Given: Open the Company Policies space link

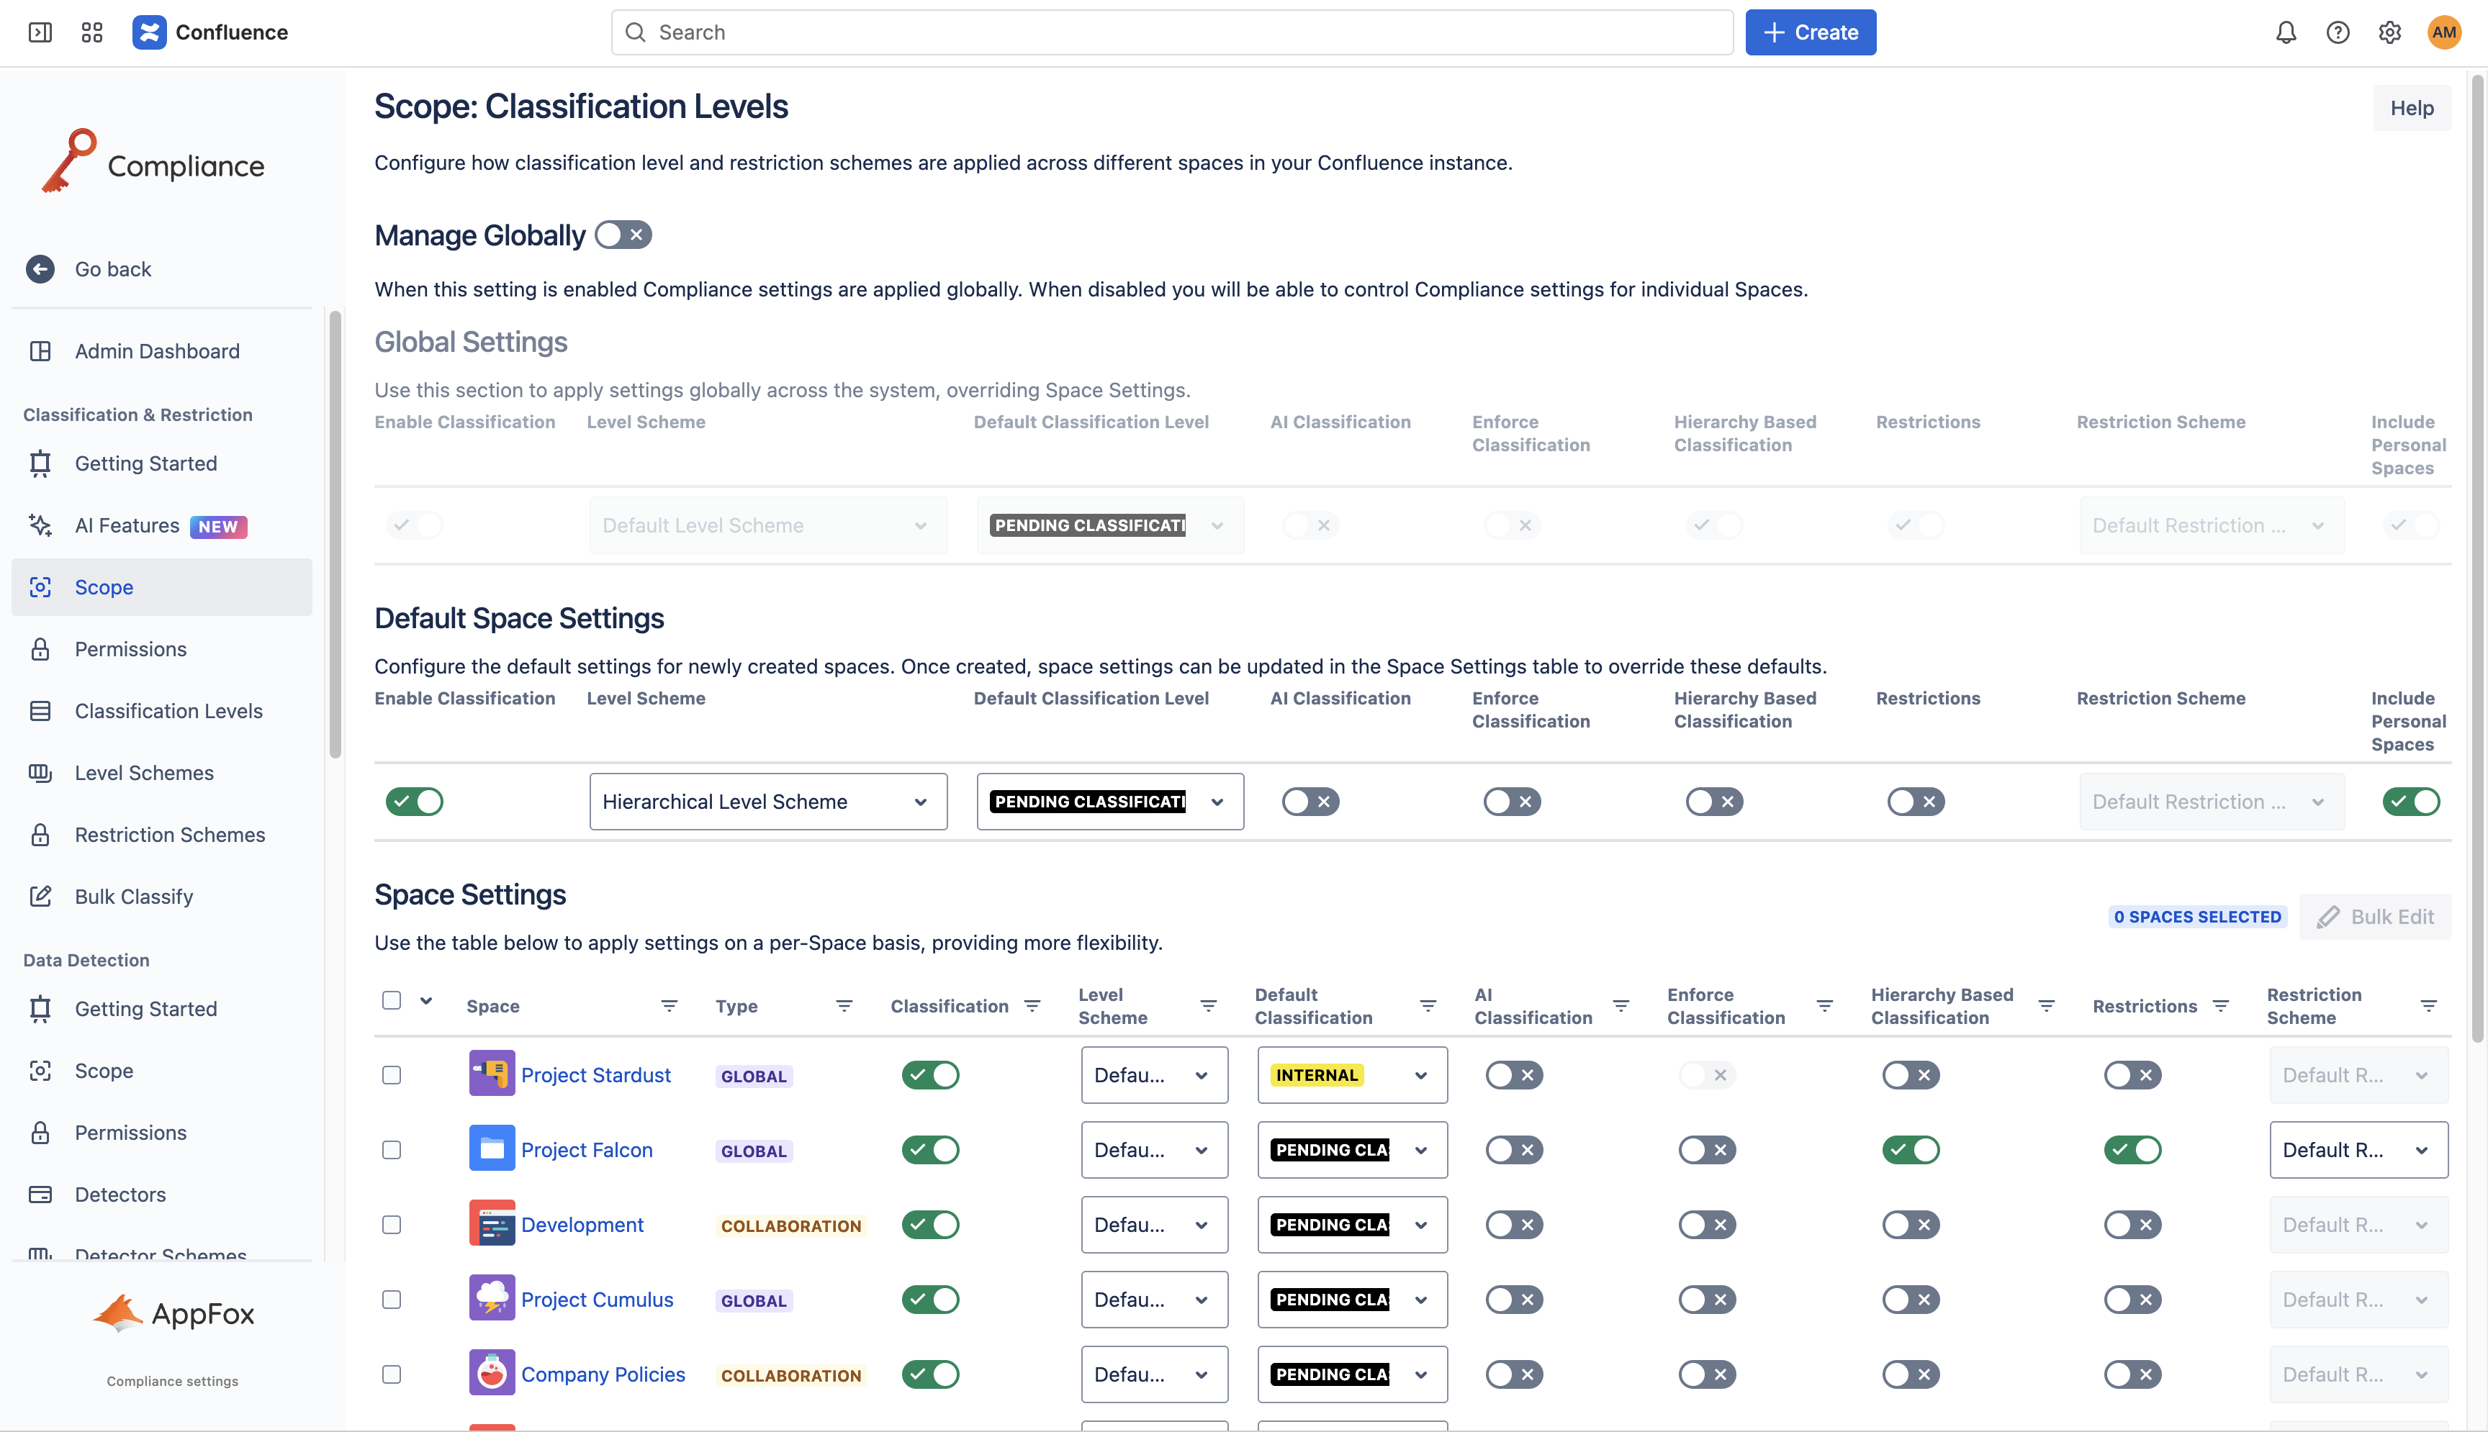Looking at the screenshot, I should click(602, 1374).
